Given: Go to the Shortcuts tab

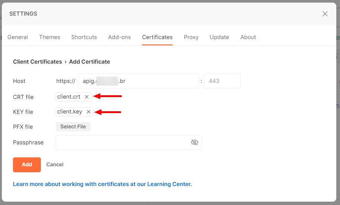Looking at the screenshot, I should [x=84, y=37].
